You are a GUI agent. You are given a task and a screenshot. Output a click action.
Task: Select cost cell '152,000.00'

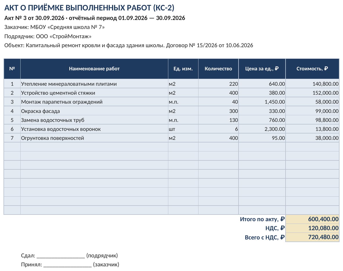(x=312, y=93)
